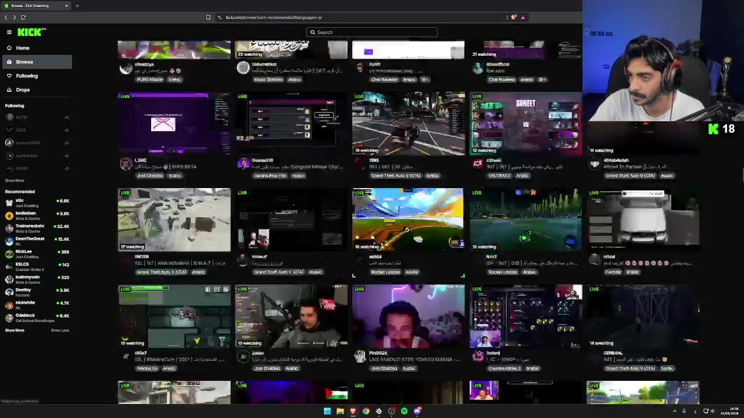
Task: Expand Recommended list with Show More
Action: (15, 330)
